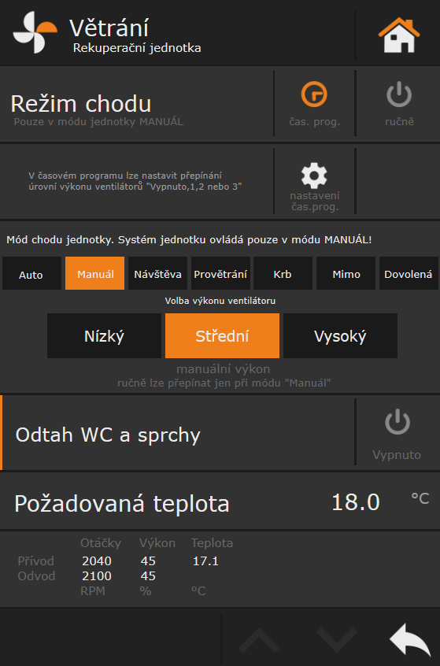440x666 pixels.
Task: Toggle Odtah WC a sprchy power button
Action: coord(397,422)
